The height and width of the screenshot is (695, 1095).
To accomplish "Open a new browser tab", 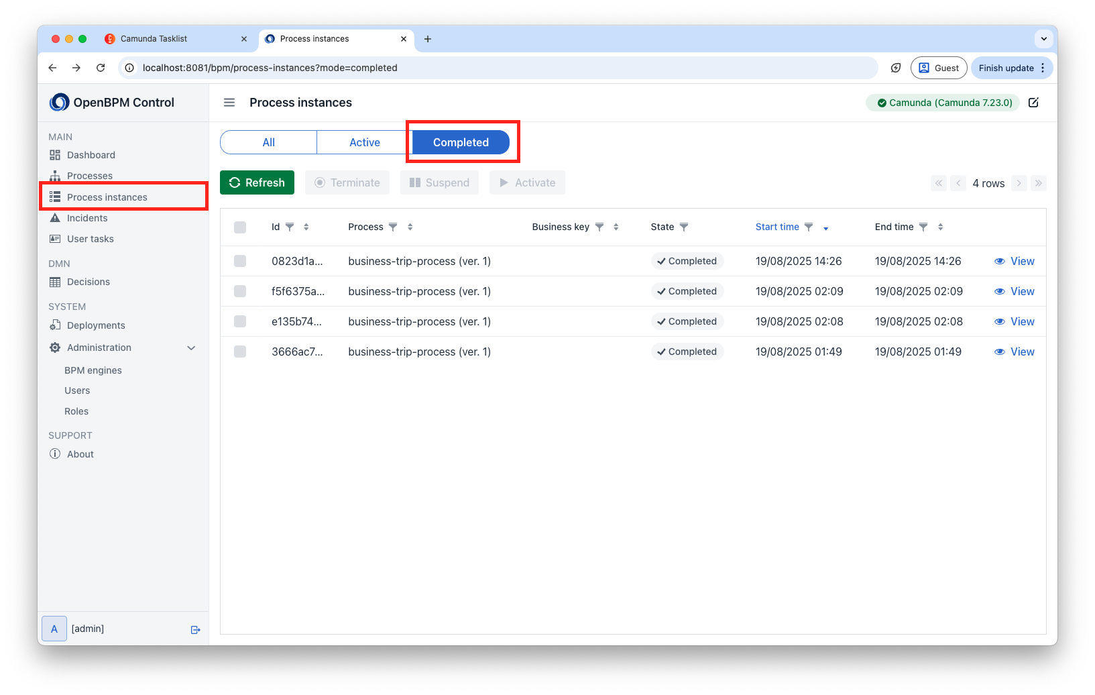I will point(428,39).
